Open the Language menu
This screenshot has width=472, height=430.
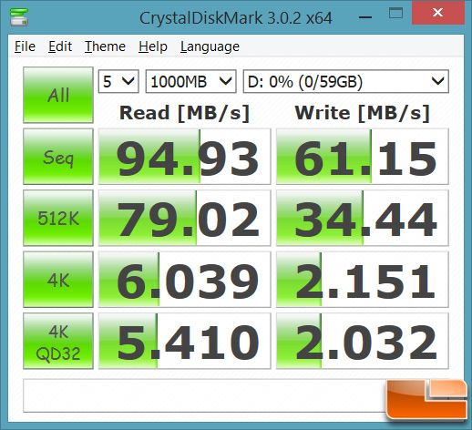pos(210,47)
